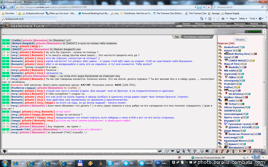This screenshot has height=167, width=268.
Task: Click the dark icon left of chat input
Action: 4,151
